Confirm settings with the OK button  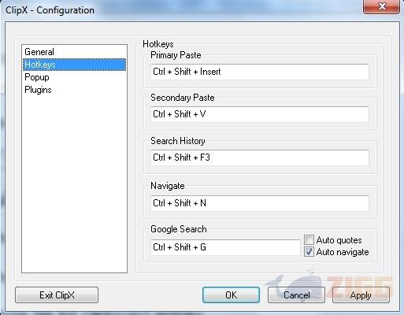pos(231,295)
